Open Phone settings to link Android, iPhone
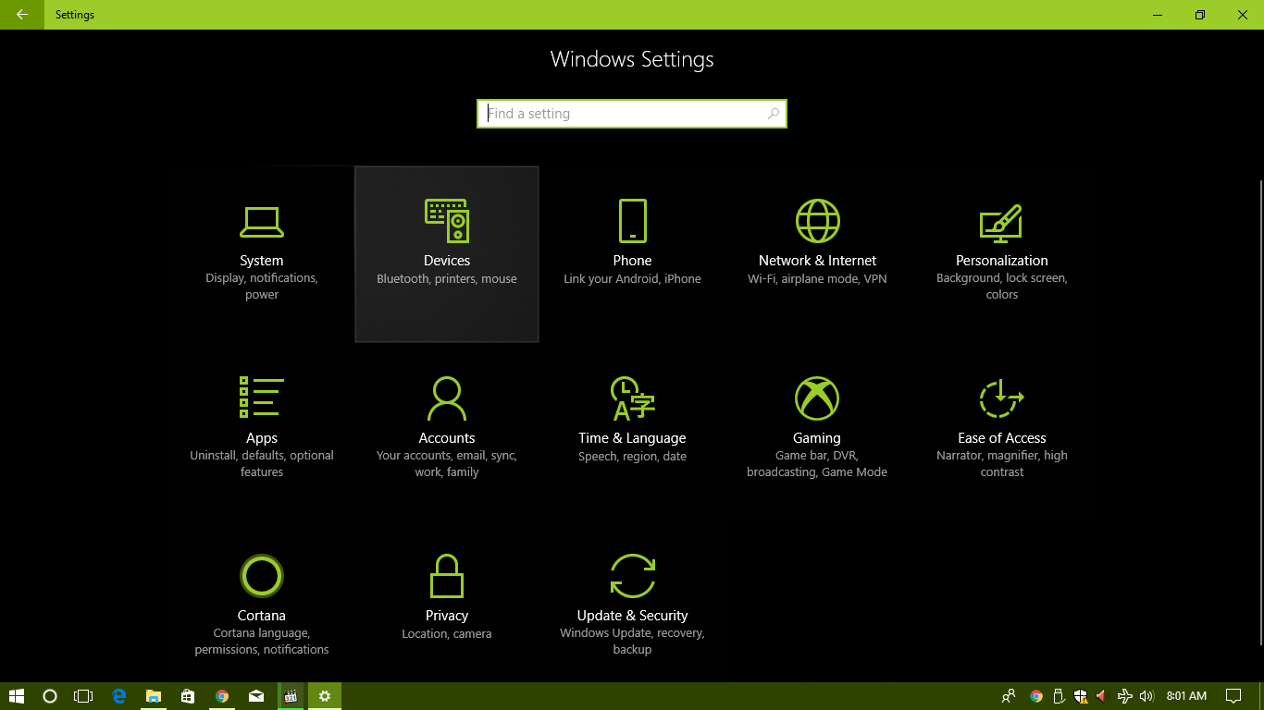This screenshot has width=1264, height=710. point(632,254)
